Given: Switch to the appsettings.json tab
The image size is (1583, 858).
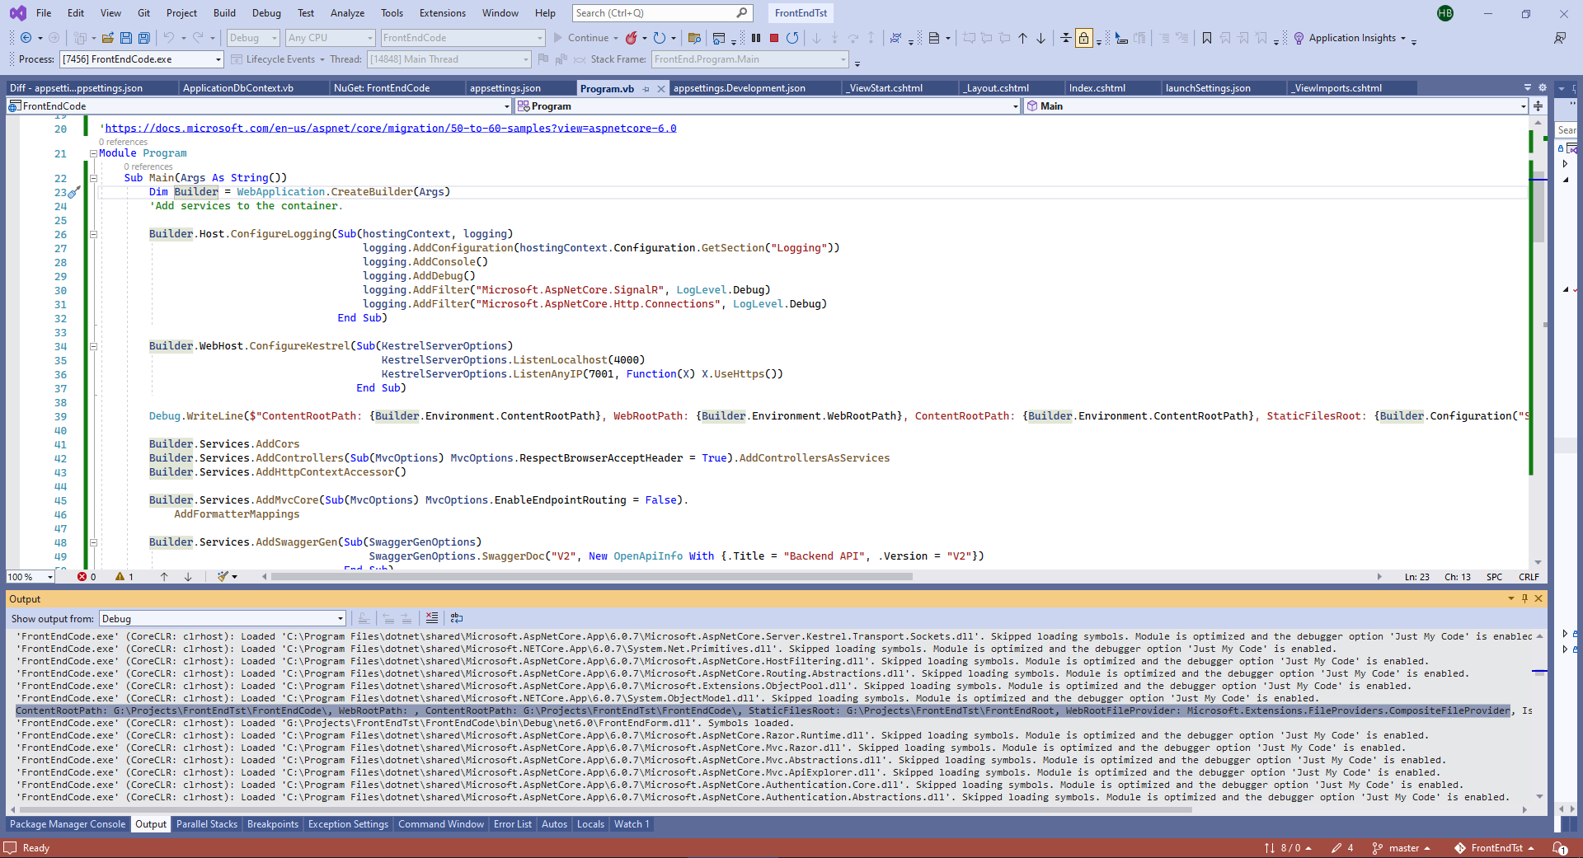Looking at the screenshot, I should (505, 88).
